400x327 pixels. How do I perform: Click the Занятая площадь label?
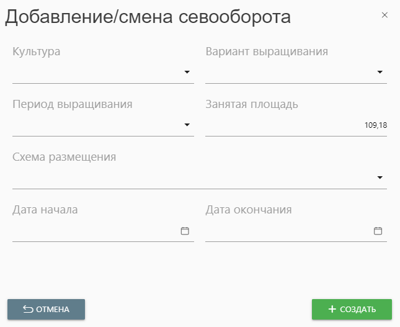[252, 104]
